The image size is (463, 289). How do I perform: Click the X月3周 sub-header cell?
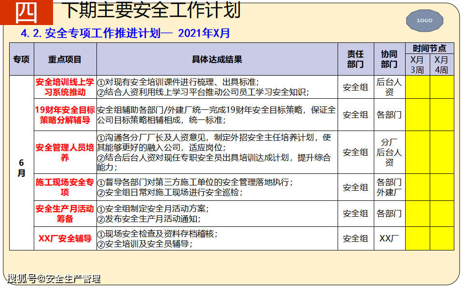click(x=418, y=65)
